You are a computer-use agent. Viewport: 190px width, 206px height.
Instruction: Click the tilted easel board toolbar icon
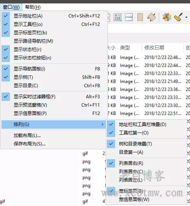pos(152,17)
